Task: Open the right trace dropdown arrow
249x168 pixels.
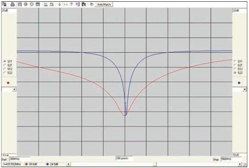Action: [x=245, y=89]
